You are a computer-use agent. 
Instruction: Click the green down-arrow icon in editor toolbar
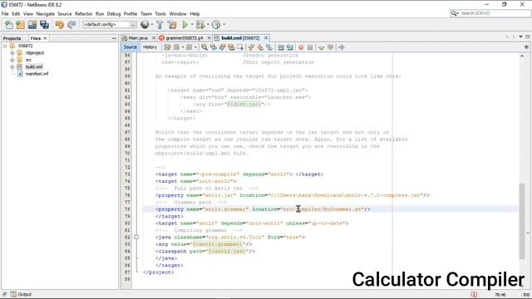click(322, 47)
